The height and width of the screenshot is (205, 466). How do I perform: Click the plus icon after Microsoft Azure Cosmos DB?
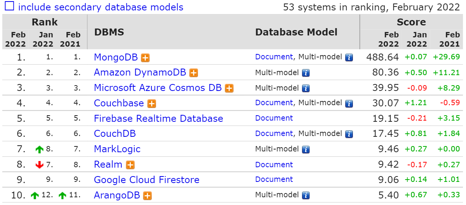[x=229, y=88]
